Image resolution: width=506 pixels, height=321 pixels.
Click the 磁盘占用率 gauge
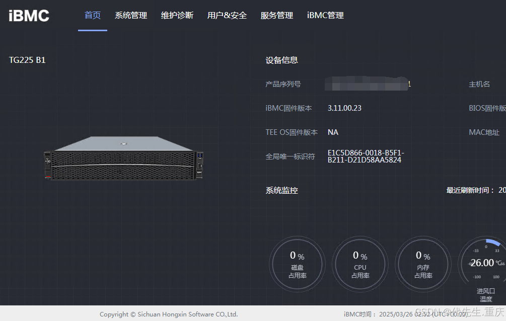(297, 264)
